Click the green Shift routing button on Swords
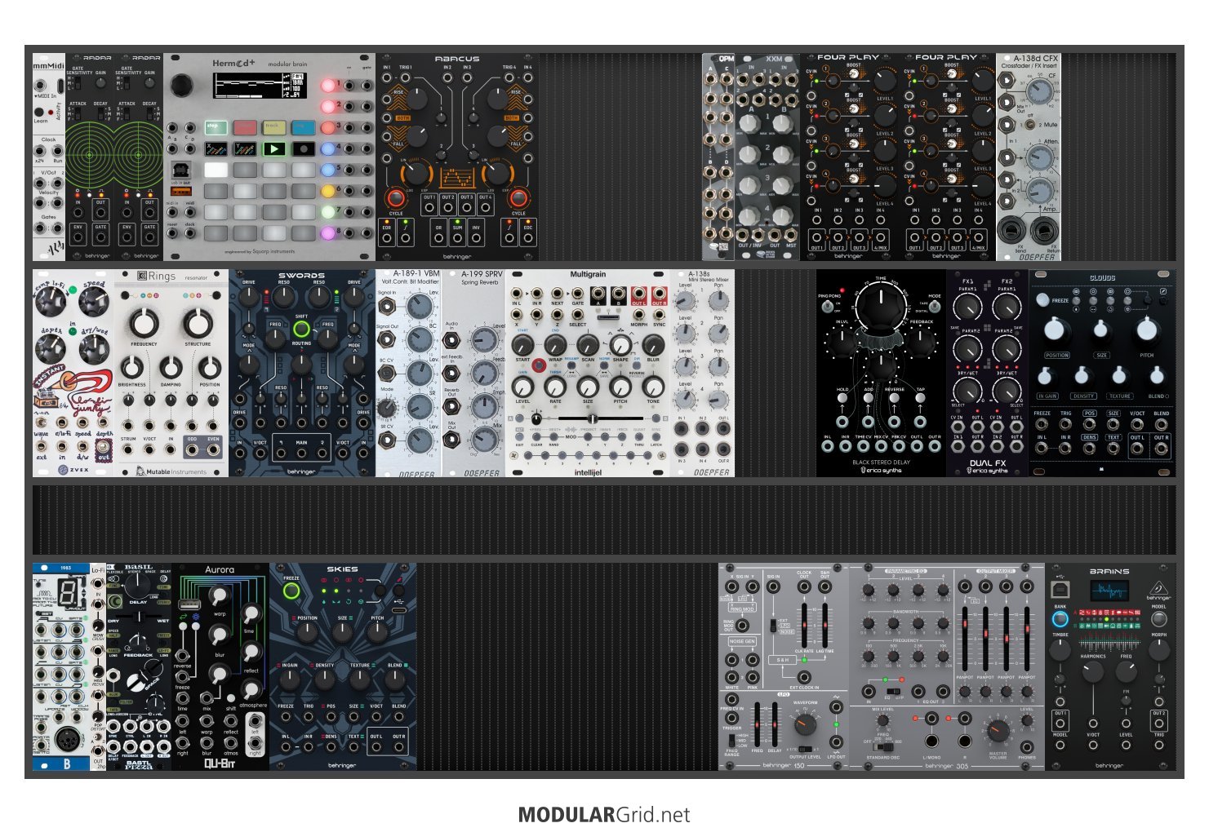 point(301,330)
